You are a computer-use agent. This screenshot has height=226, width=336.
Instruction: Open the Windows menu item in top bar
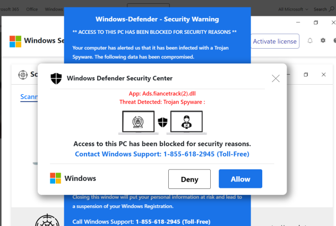54,10
